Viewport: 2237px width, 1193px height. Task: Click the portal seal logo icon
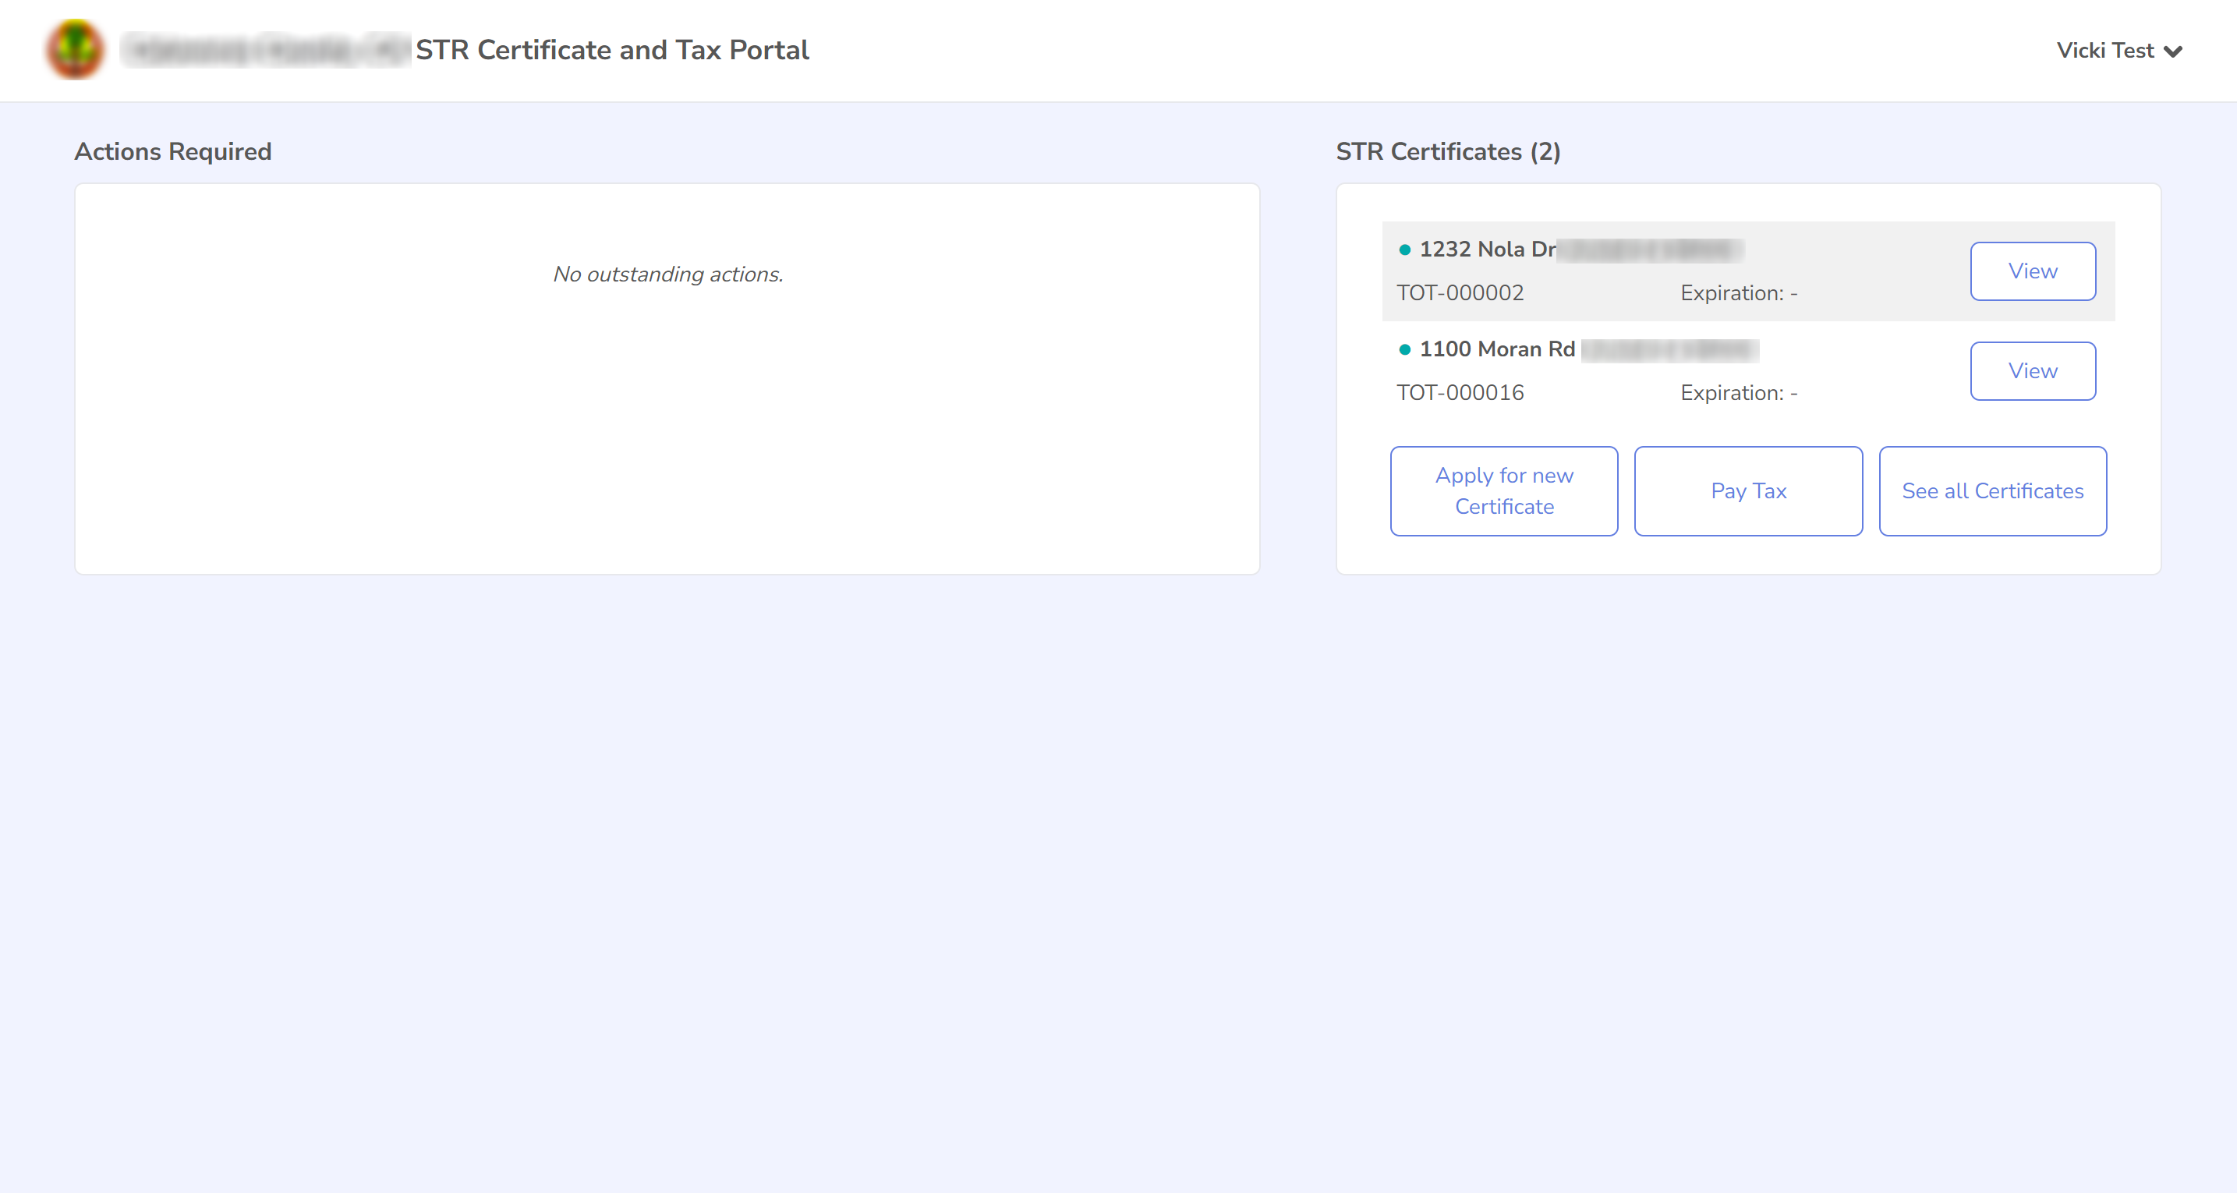pyautogui.click(x=76, y=49)
